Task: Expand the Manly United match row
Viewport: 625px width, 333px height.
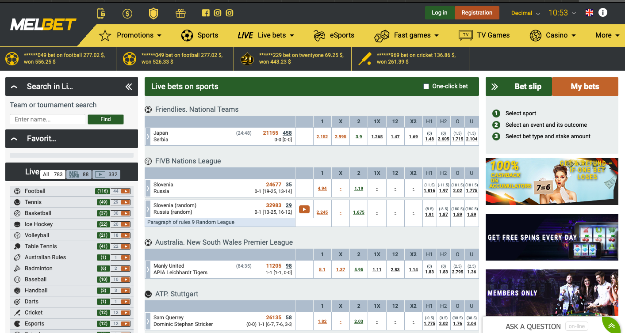Action: [x=148, y=269]
